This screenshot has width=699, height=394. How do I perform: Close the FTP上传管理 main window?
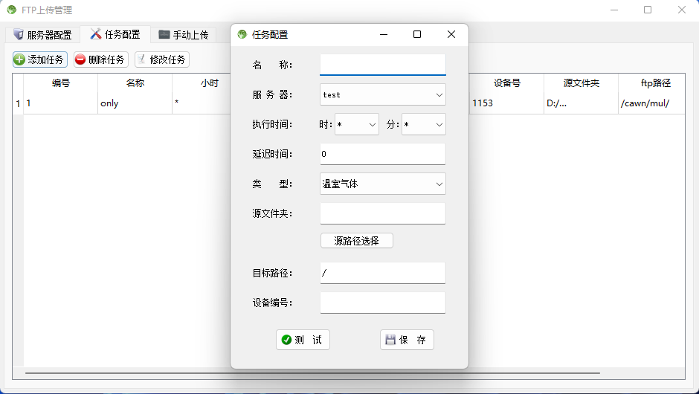[682, 10]
